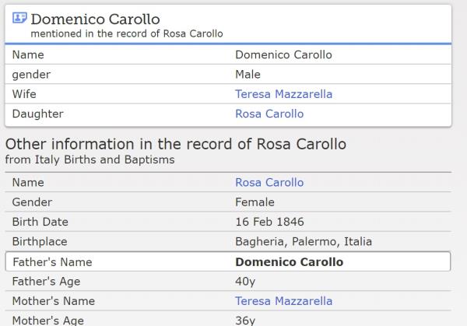Click the Gender value Female
This screenshot has width=467, height=326.
(255, 202)
